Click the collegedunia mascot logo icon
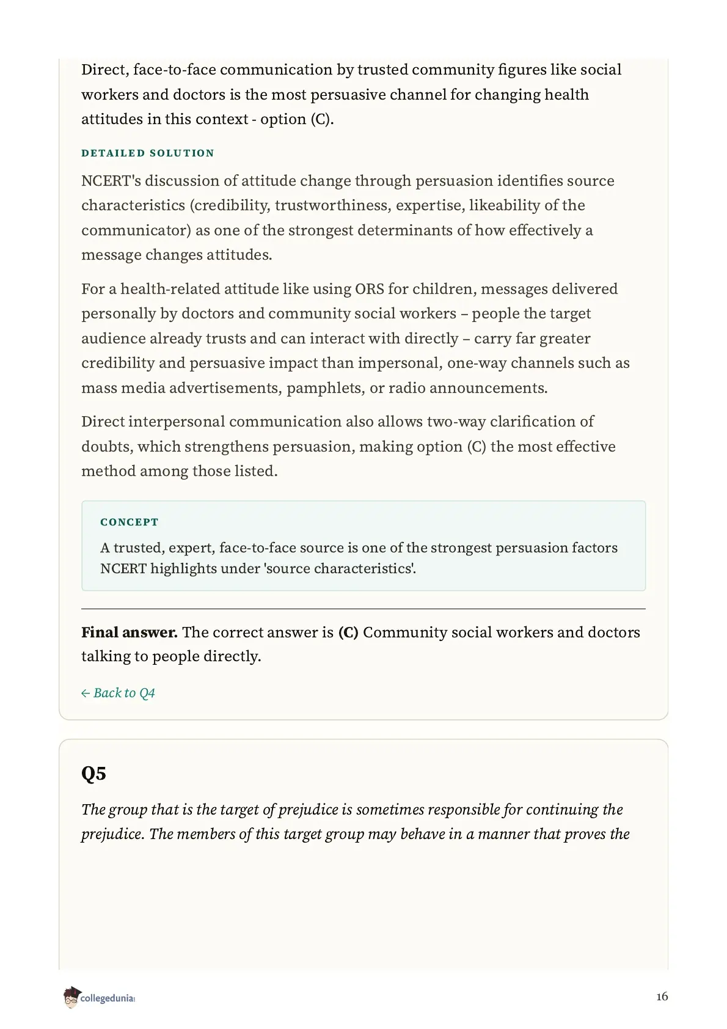Screen dimensions: 727x1029 (71, 997)
